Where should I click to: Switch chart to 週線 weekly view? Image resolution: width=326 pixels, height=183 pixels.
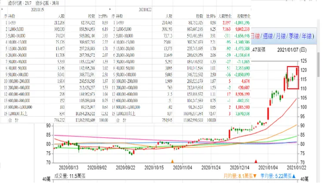point(268,36)
